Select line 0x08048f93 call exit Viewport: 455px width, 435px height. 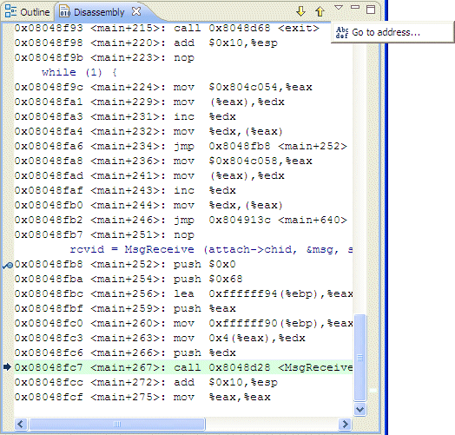pos(167,28)
